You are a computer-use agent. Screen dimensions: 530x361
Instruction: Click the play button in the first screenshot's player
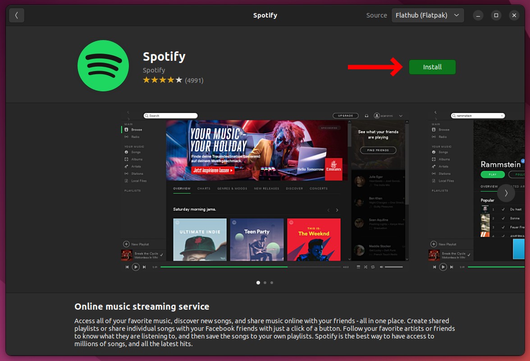(136, 267)
